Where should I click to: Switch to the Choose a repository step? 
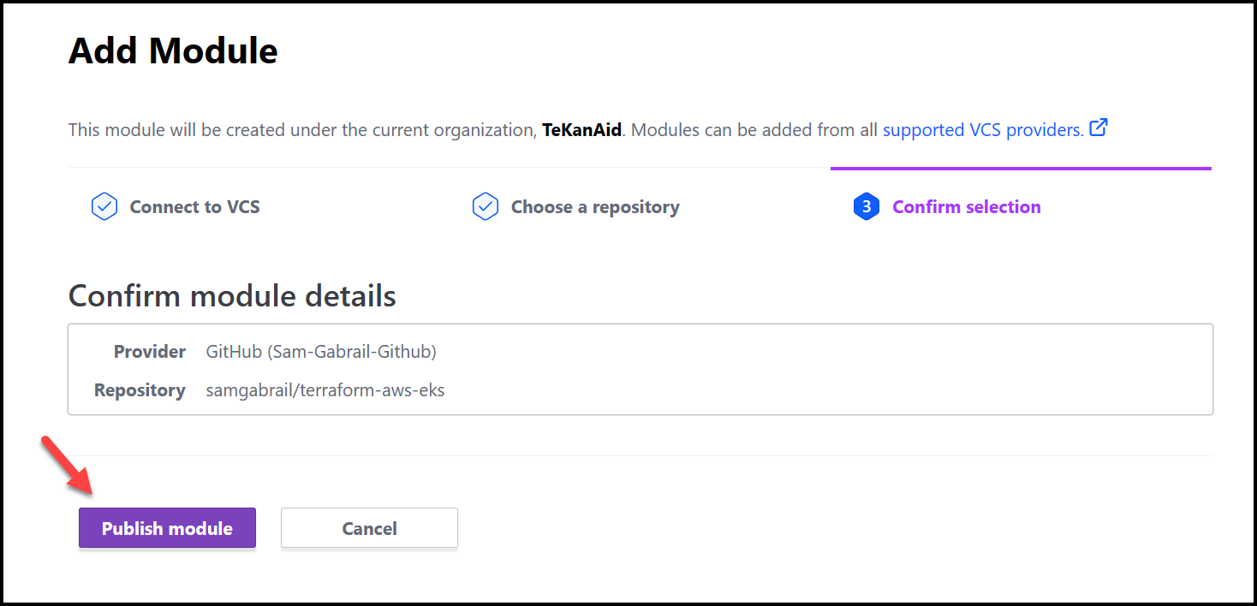tap(594, 206)
